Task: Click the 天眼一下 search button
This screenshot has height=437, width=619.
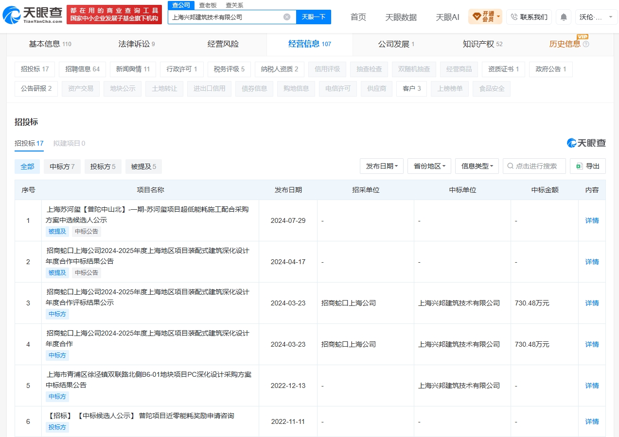Action: [x=314, y=17]
